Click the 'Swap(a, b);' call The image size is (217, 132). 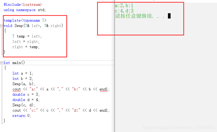point(24,84)
